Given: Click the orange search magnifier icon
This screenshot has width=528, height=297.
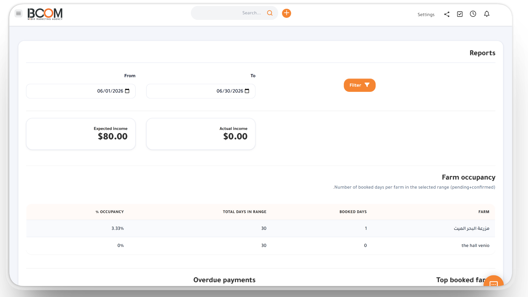Looking at the screenshot, I should pos(270,13).
